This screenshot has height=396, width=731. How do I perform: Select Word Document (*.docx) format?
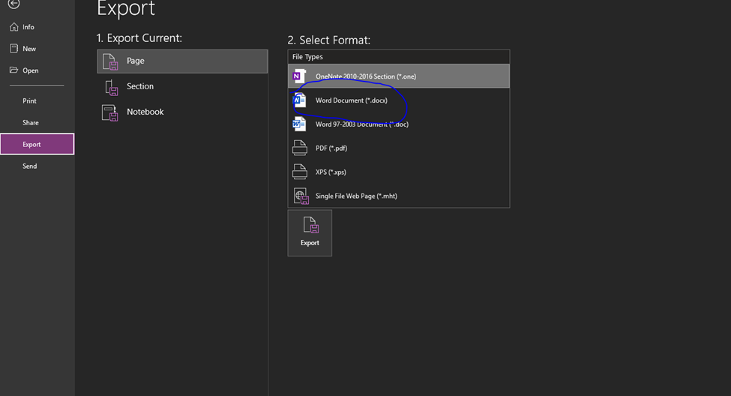[399, 100]
